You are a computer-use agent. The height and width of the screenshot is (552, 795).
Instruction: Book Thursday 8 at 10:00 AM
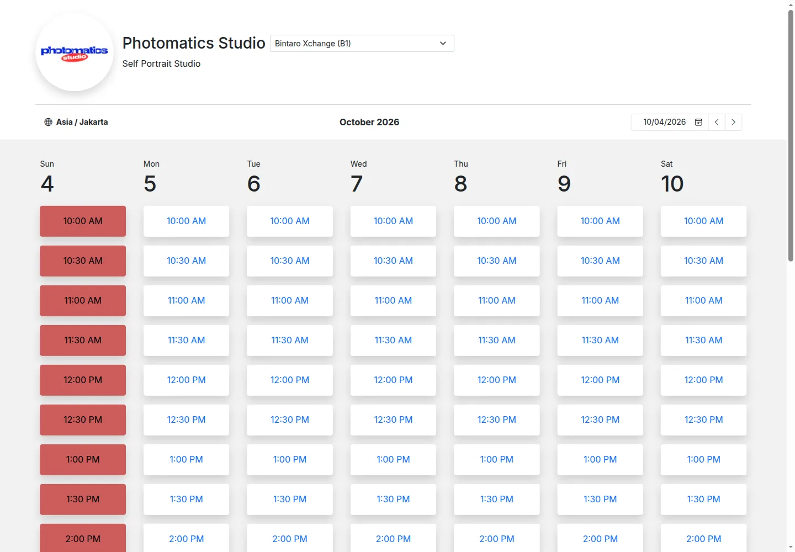(x=497, y=221)
